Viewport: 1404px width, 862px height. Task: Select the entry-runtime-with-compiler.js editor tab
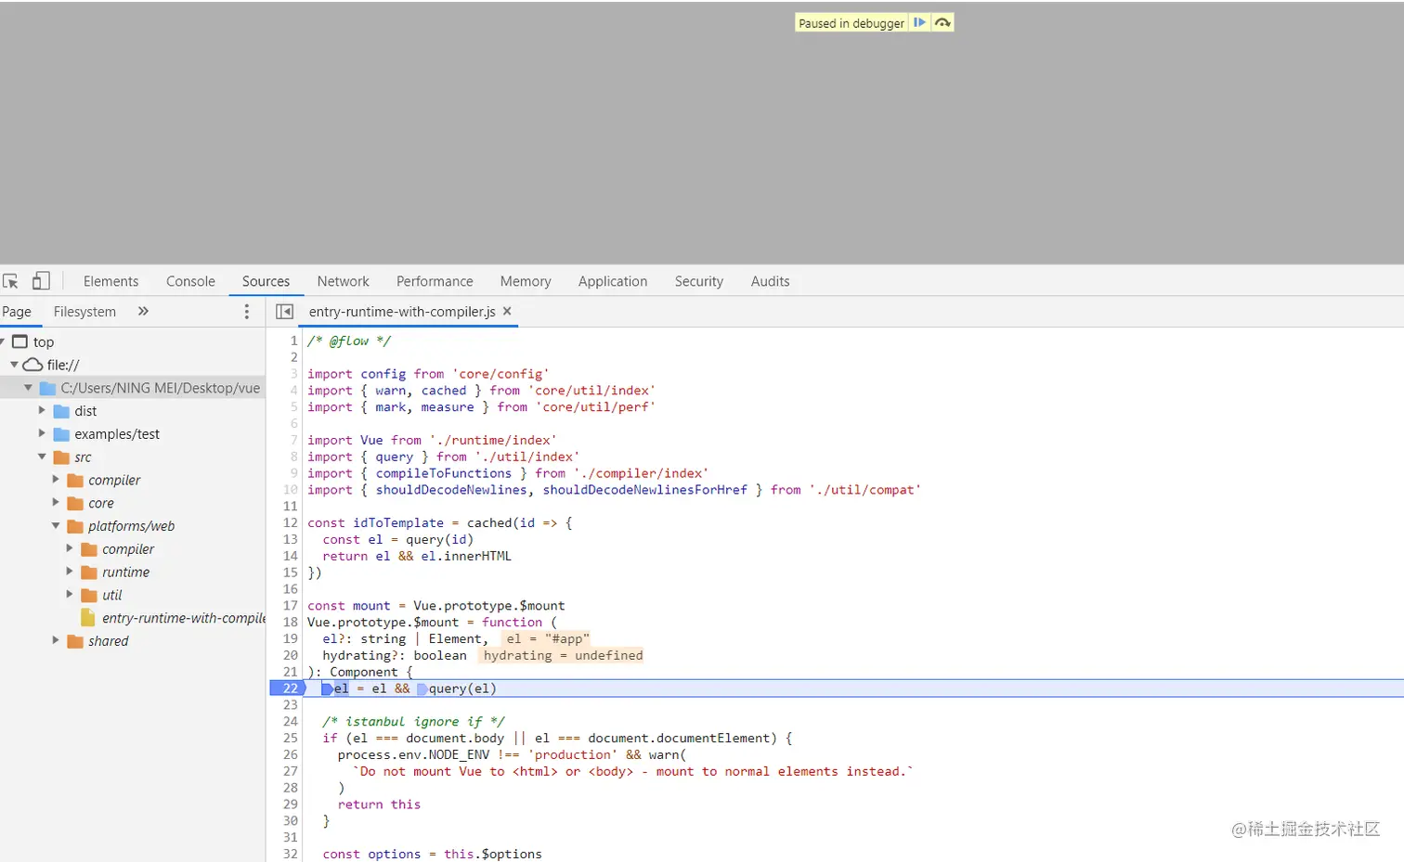pyautogui.click(x=402, y=312)
